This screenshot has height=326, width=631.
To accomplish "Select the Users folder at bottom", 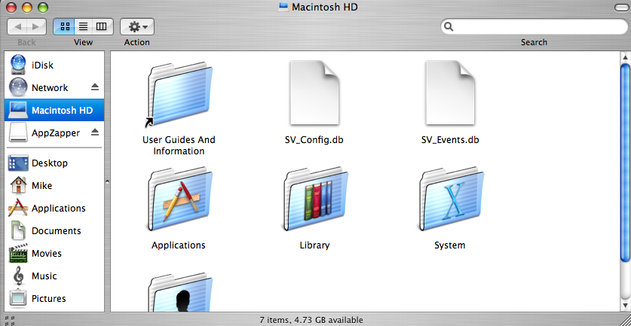I will point(179,292).
